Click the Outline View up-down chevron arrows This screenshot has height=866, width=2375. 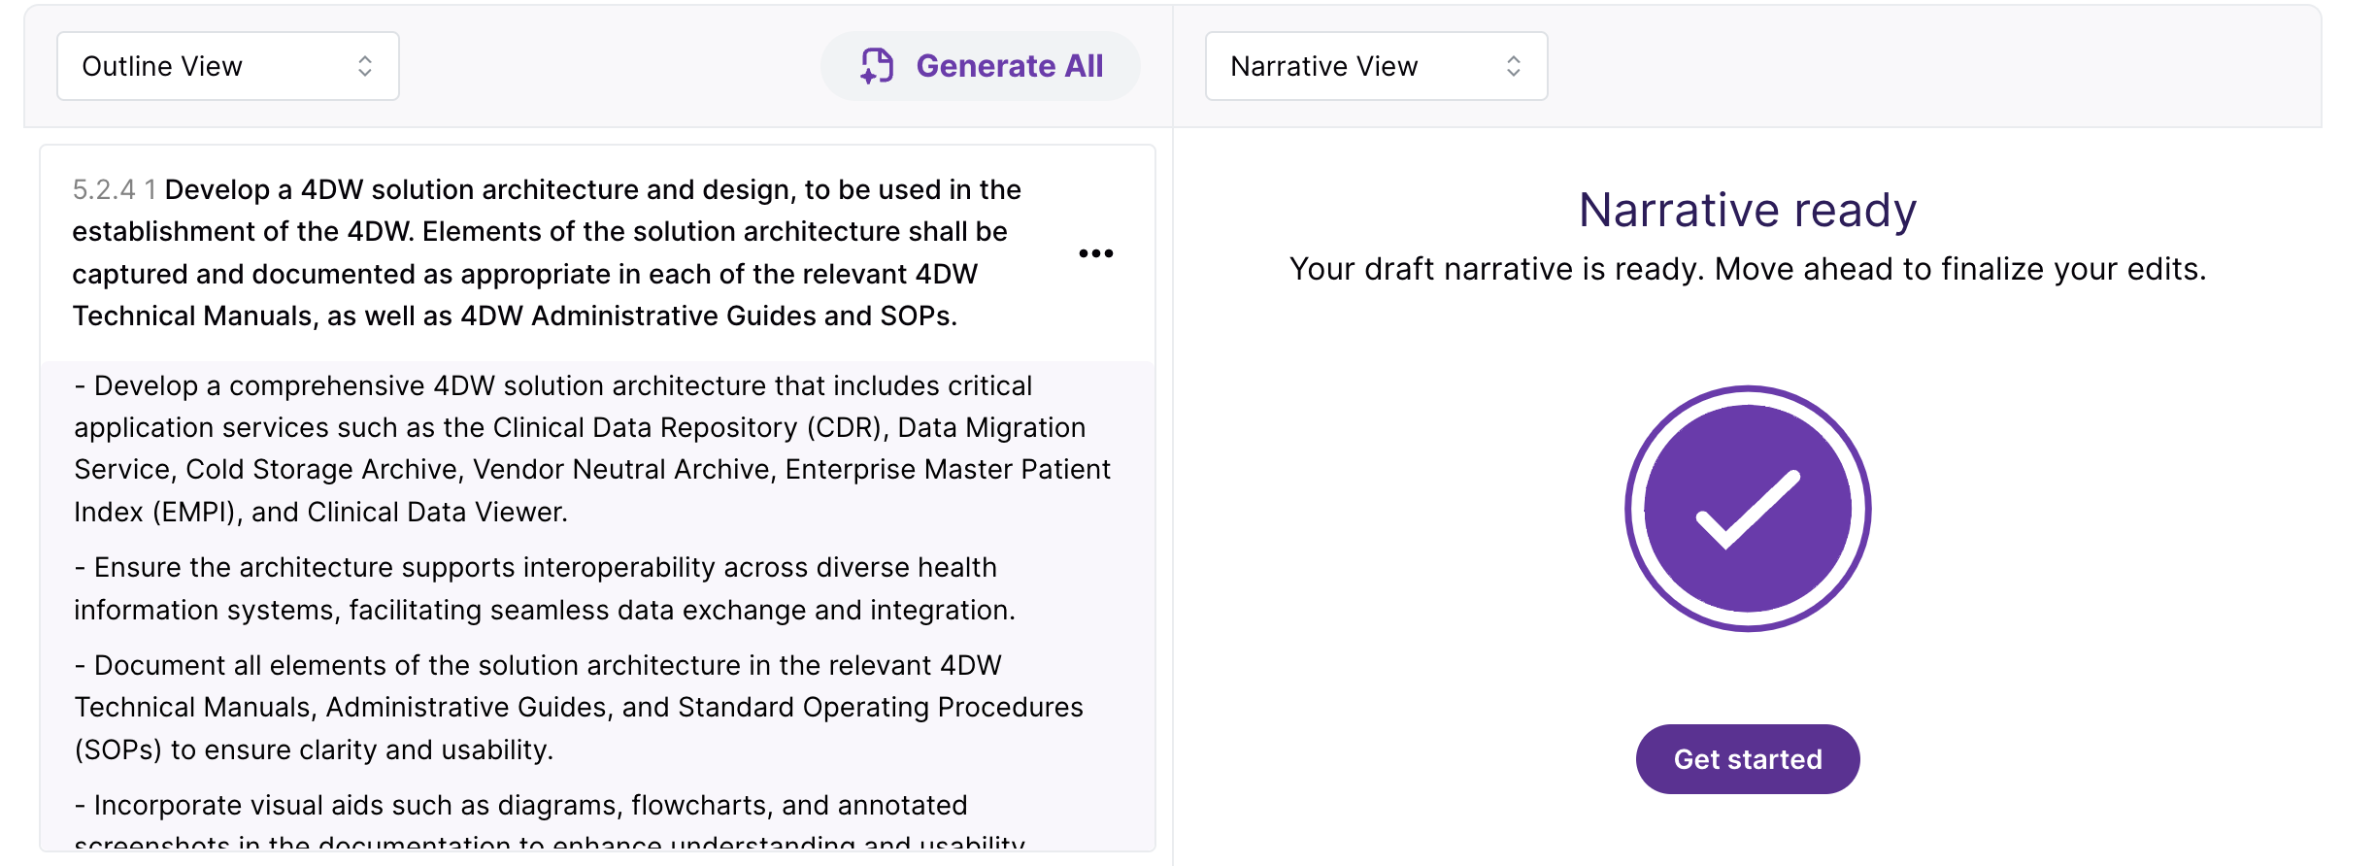tap(365, 66)
